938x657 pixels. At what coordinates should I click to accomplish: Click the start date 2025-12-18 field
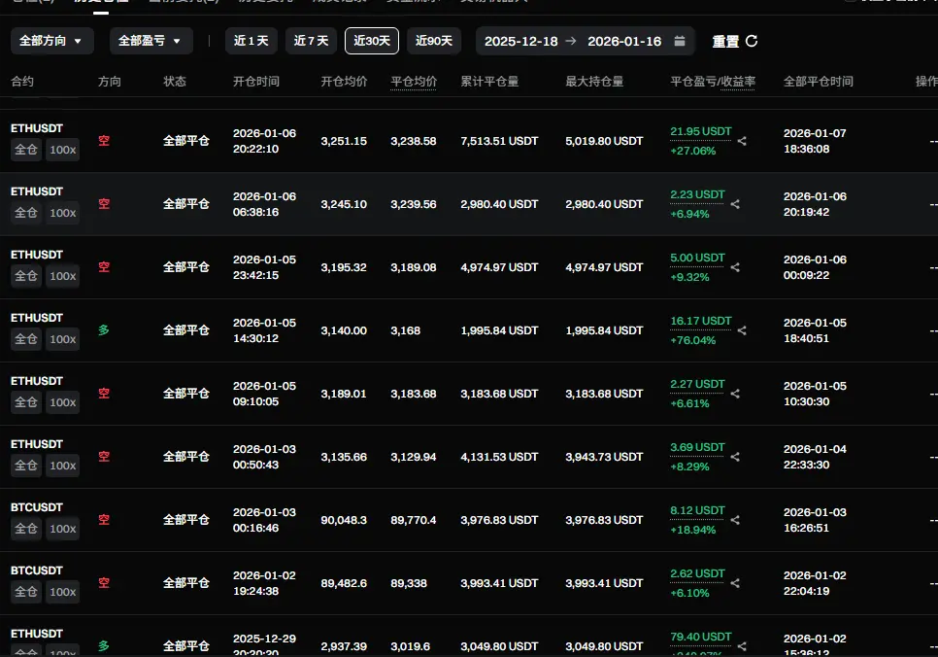(521, 42)
